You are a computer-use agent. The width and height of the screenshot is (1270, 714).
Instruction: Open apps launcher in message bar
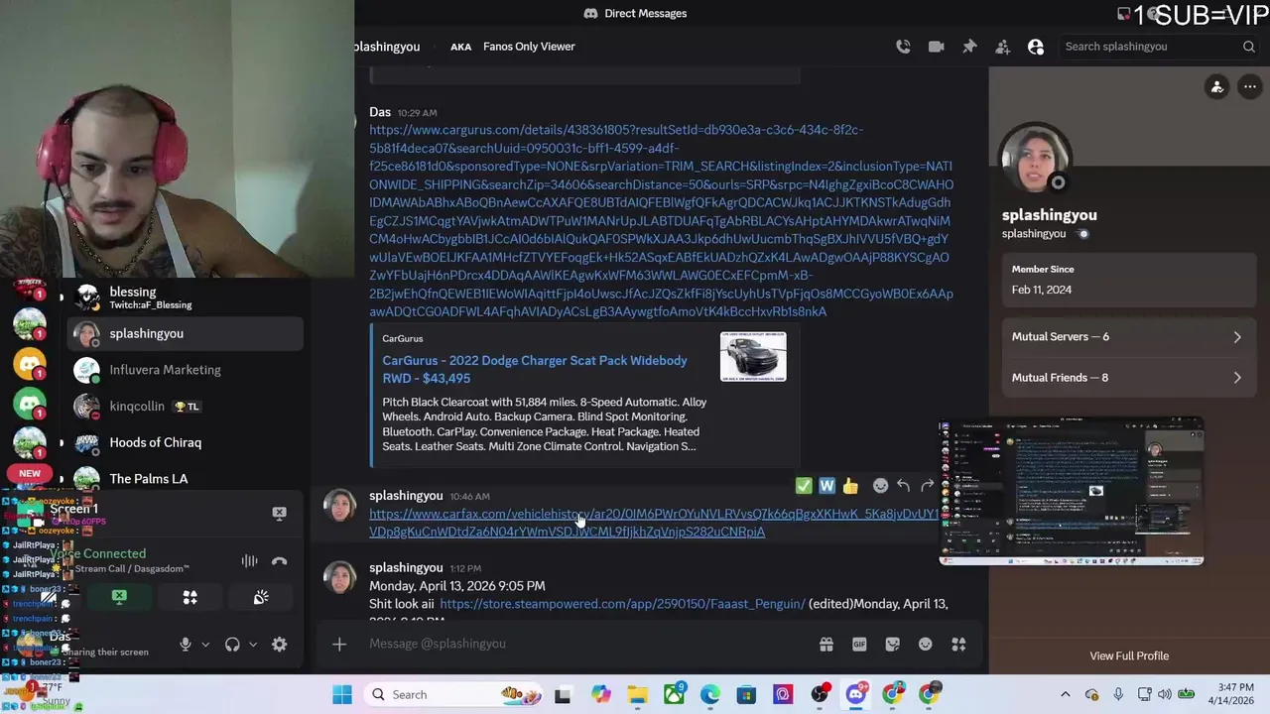click(x=958, y=645)
